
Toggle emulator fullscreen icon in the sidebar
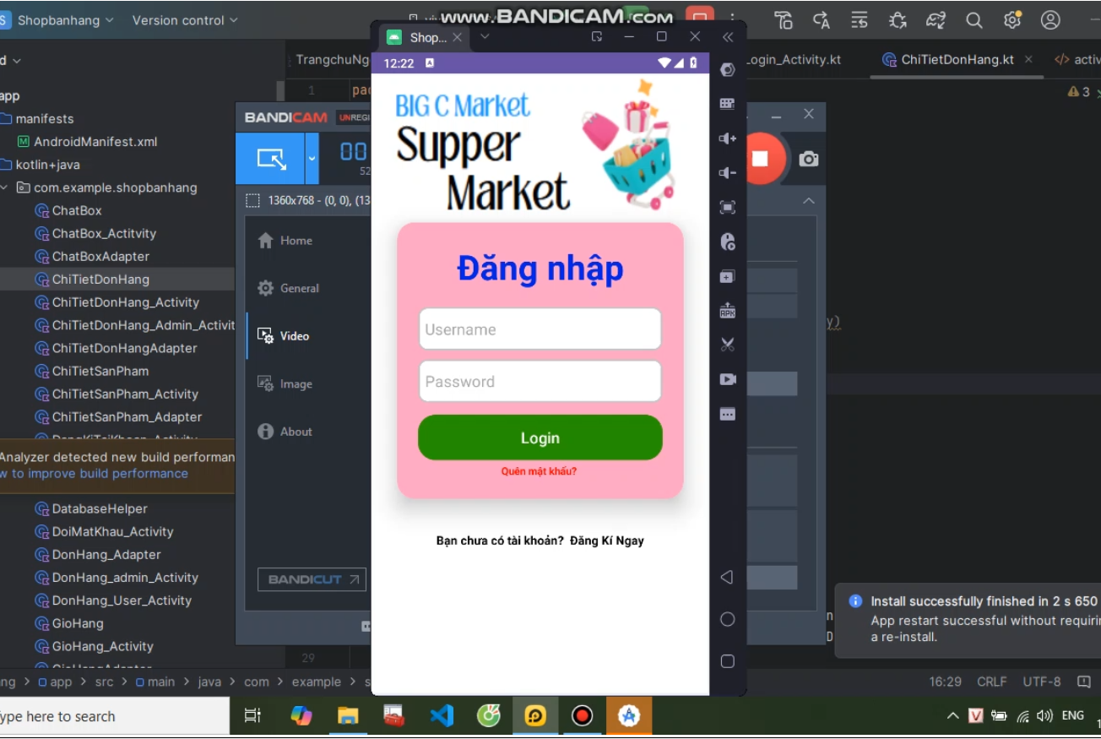tap(728, 207)
